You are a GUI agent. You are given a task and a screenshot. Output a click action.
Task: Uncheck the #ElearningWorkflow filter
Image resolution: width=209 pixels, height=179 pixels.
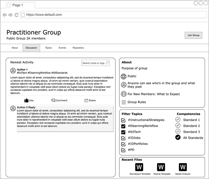pos(123,126)
